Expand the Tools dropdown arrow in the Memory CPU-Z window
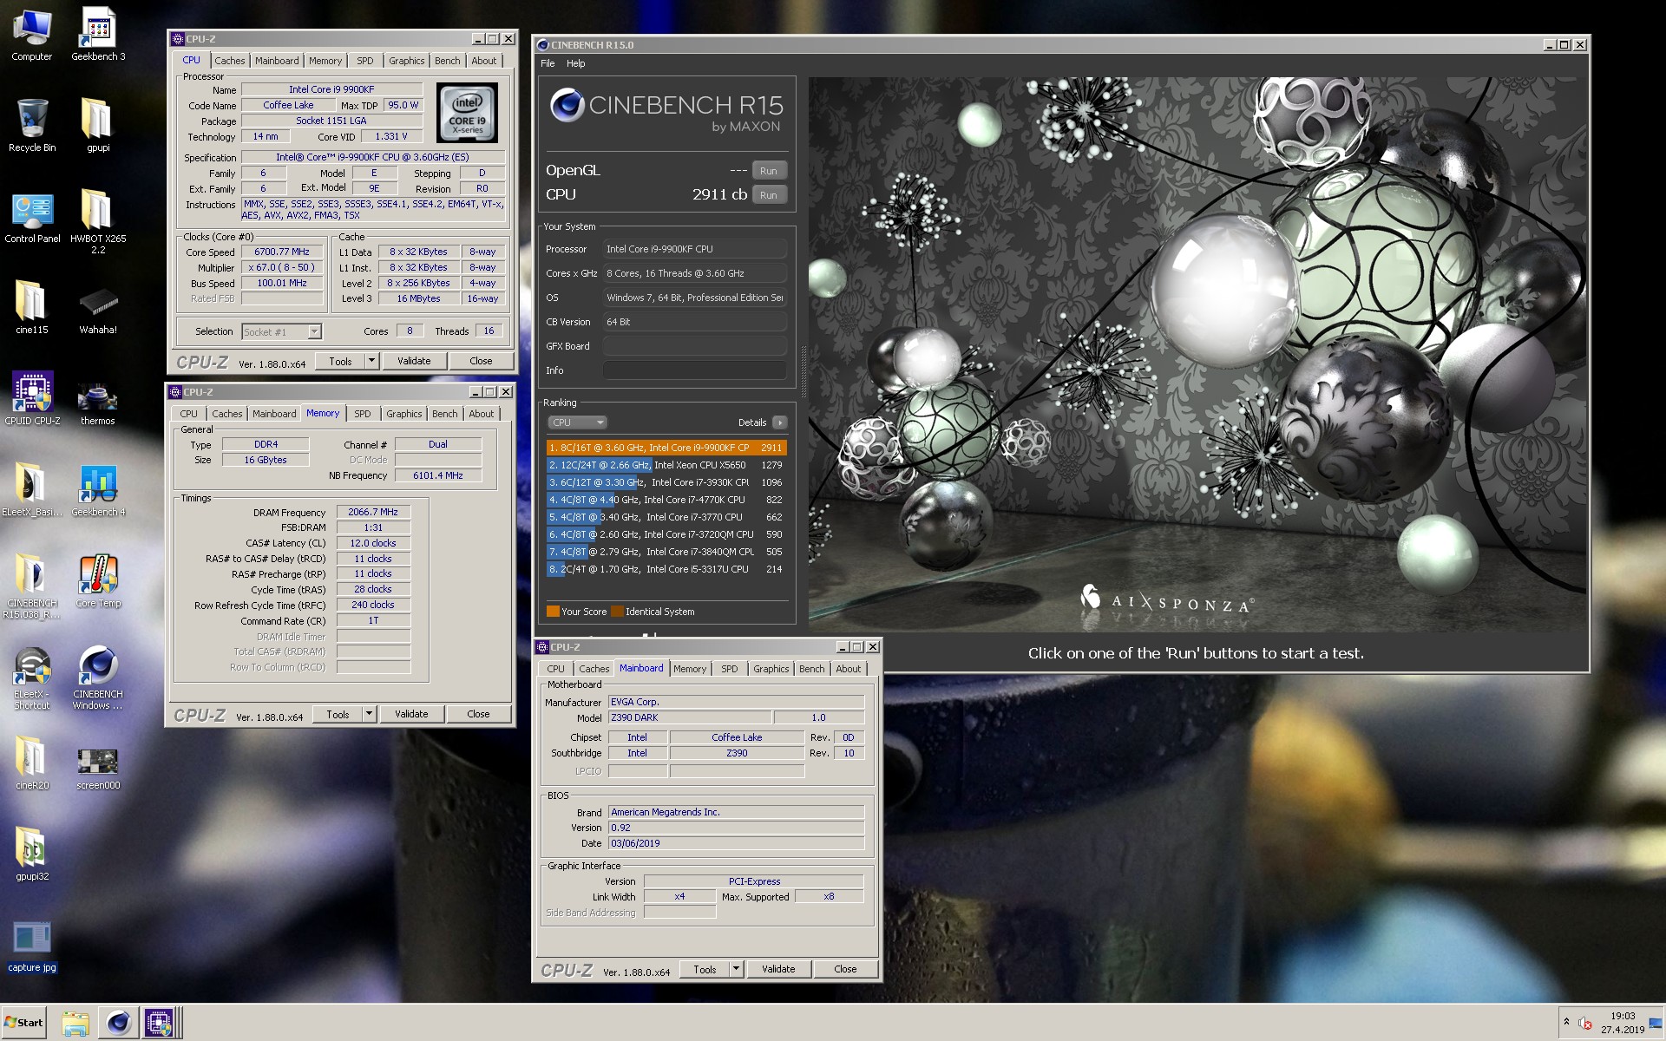 point(369,714)
